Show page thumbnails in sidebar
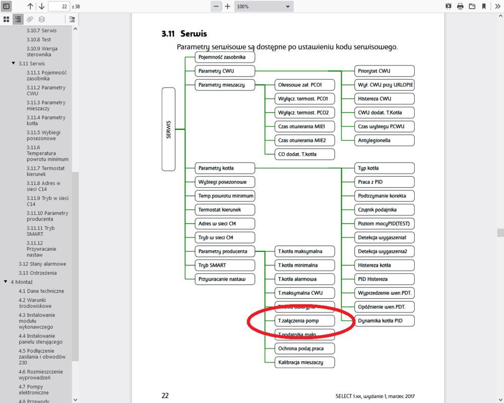This screenshot has height=403, width=504. [x=7, y=19]
